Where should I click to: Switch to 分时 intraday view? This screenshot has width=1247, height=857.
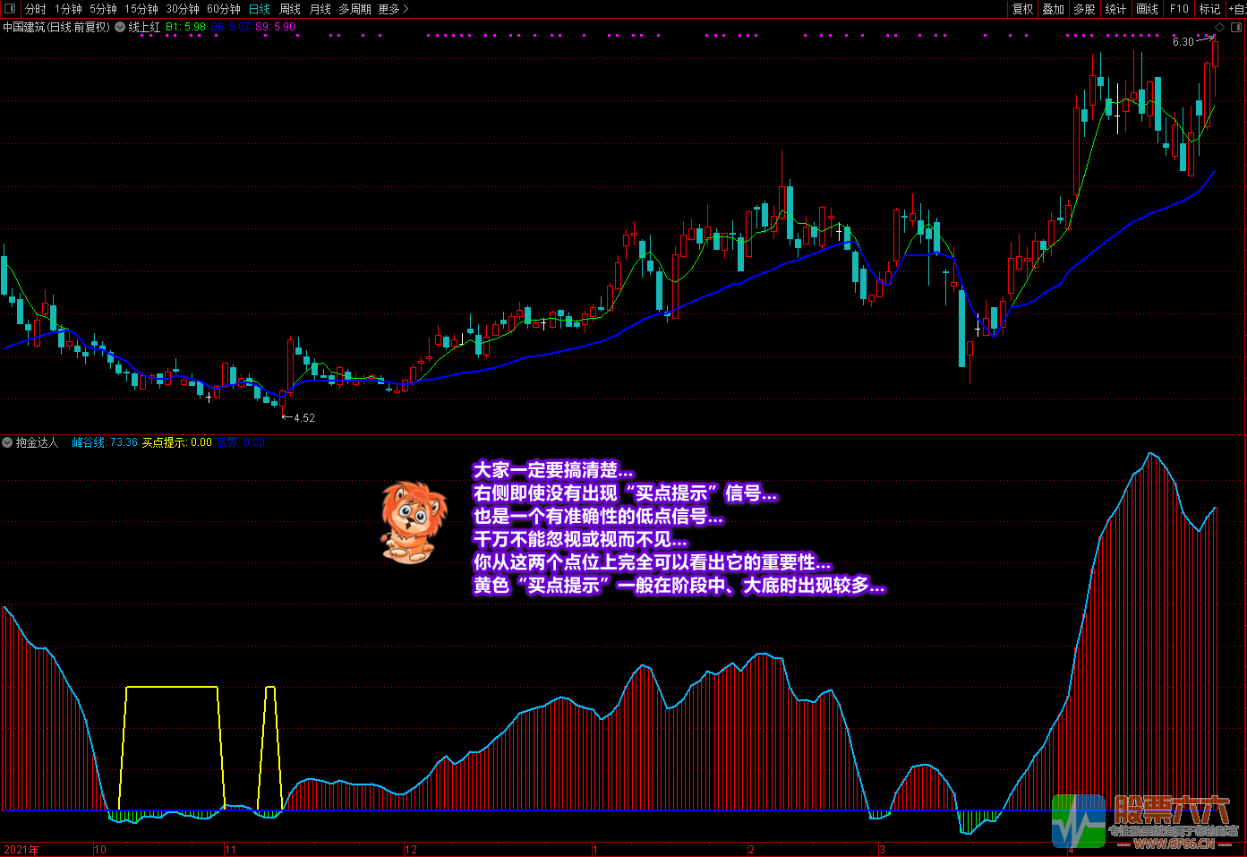(35, 9)
